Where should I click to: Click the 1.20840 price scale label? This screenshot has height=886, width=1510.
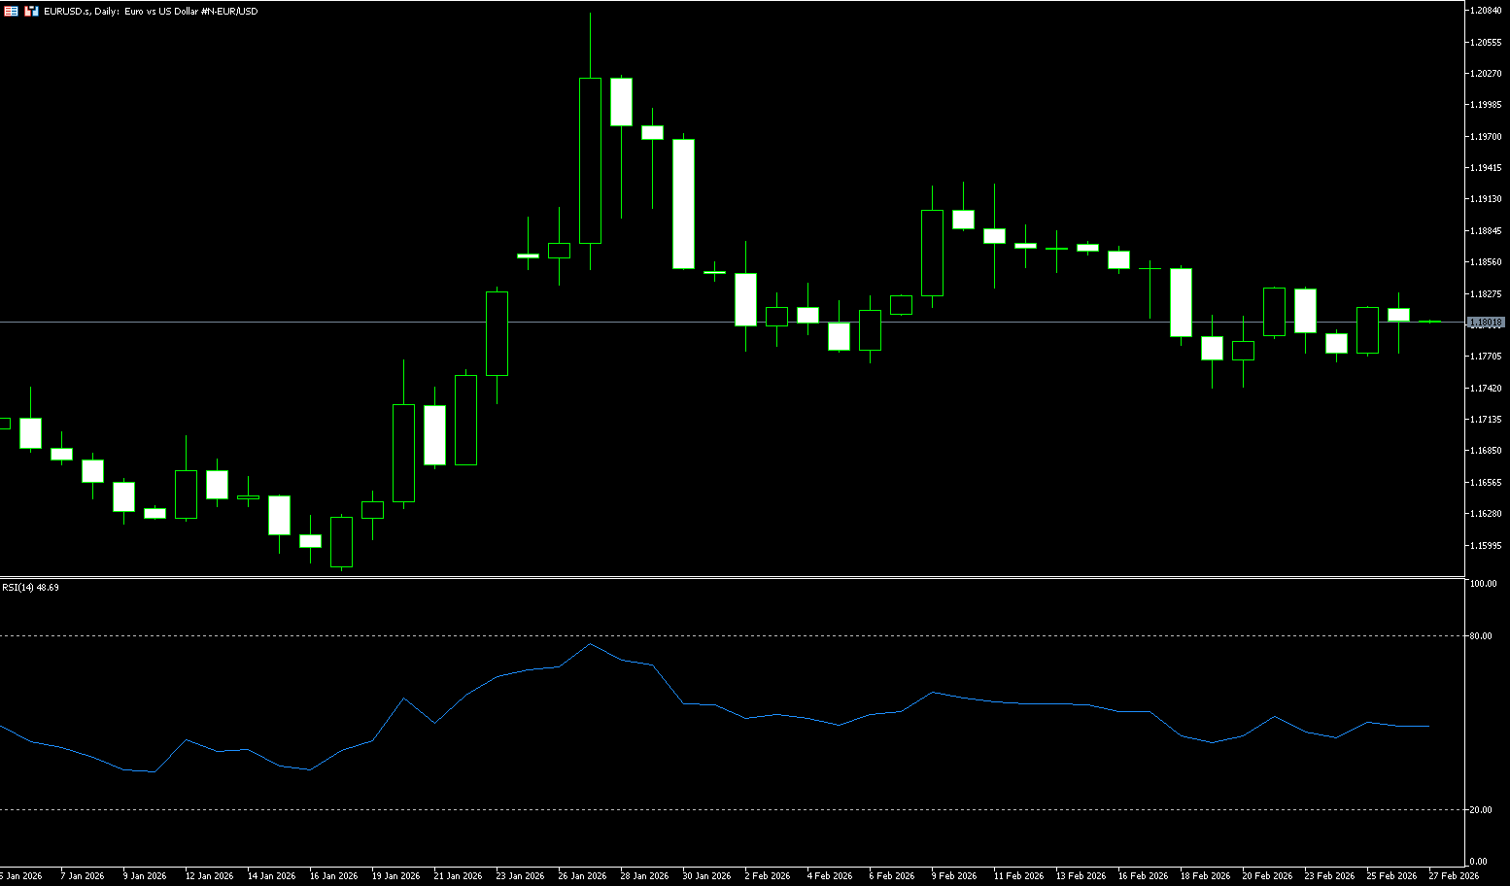point(1487,11)
